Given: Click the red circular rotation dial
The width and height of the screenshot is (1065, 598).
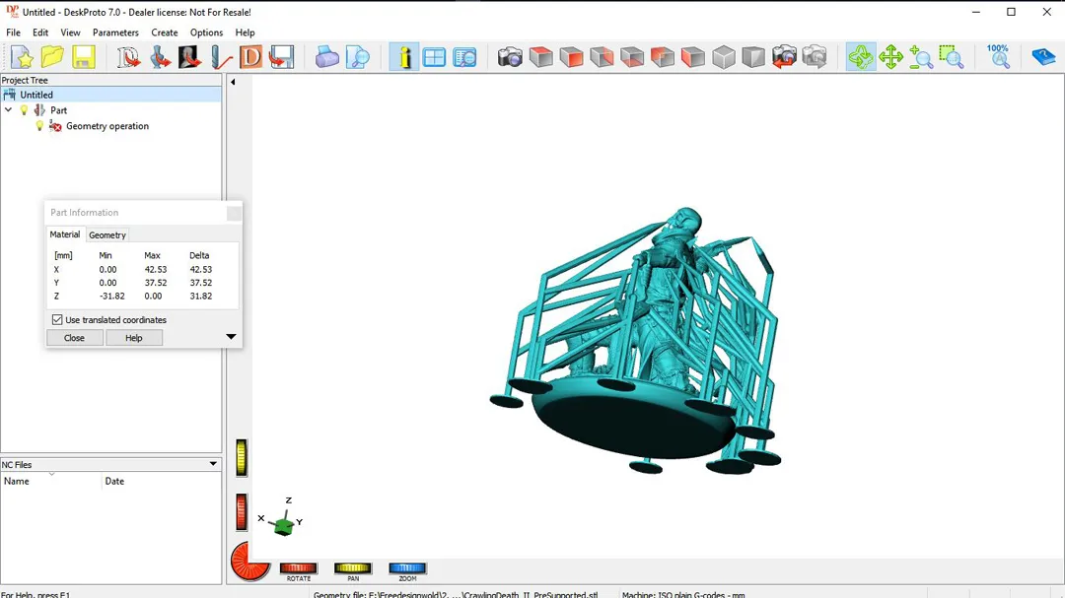Looking at the screenshot, I should [249, 562].
